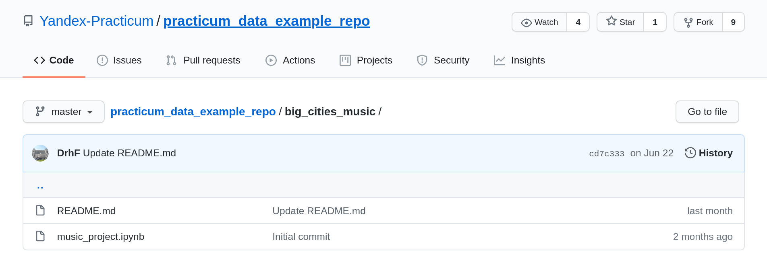Fork the repository
This screenshot has height=256, width=767.
698,22
